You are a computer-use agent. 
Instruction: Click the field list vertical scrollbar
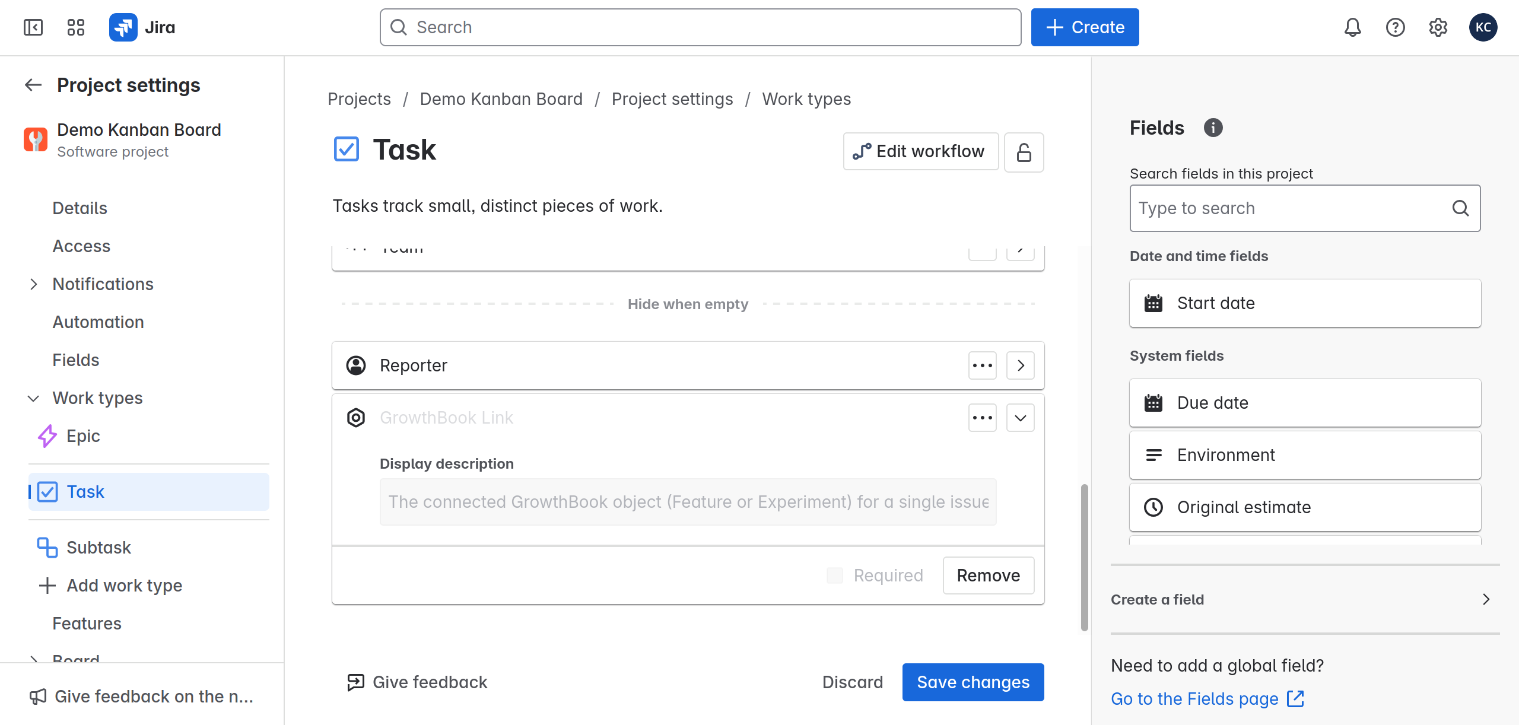click(x=1085, y=558)
